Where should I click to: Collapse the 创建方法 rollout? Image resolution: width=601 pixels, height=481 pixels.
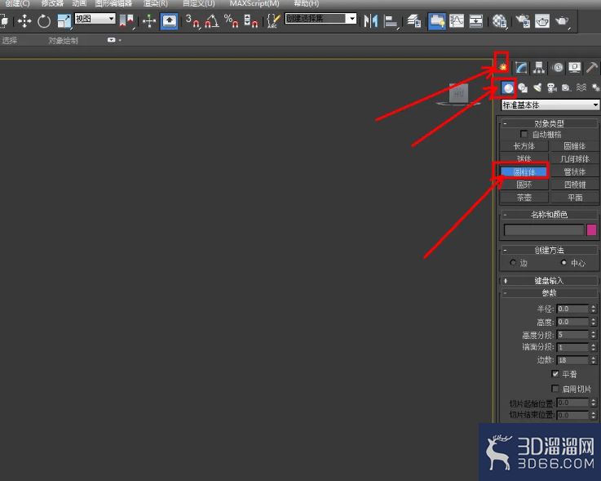point(549,250)
